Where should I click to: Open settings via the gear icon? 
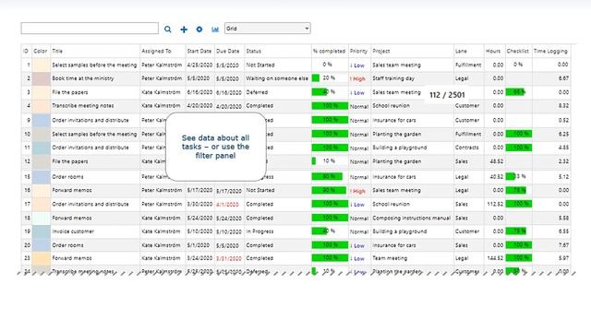pyautogui.click(x=199, y=29)
